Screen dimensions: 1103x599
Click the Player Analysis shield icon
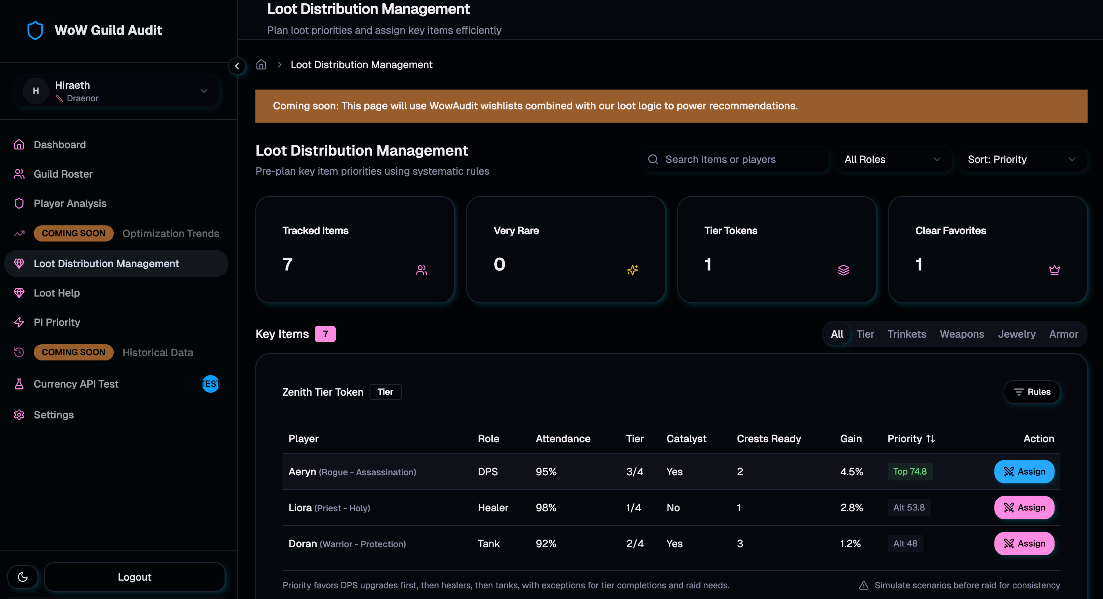tap(19, 203)
